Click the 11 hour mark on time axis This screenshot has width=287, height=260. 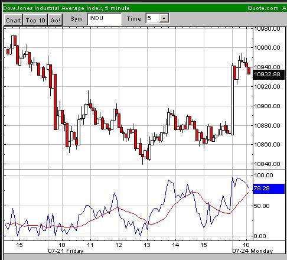(x=90, y=245)
